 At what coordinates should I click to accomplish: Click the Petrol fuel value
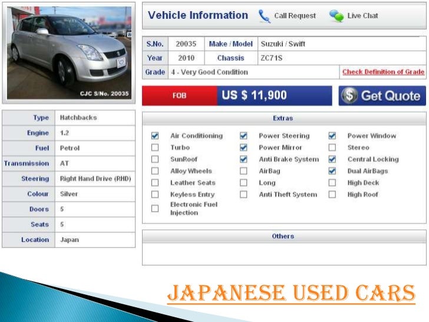coord(70,148)
